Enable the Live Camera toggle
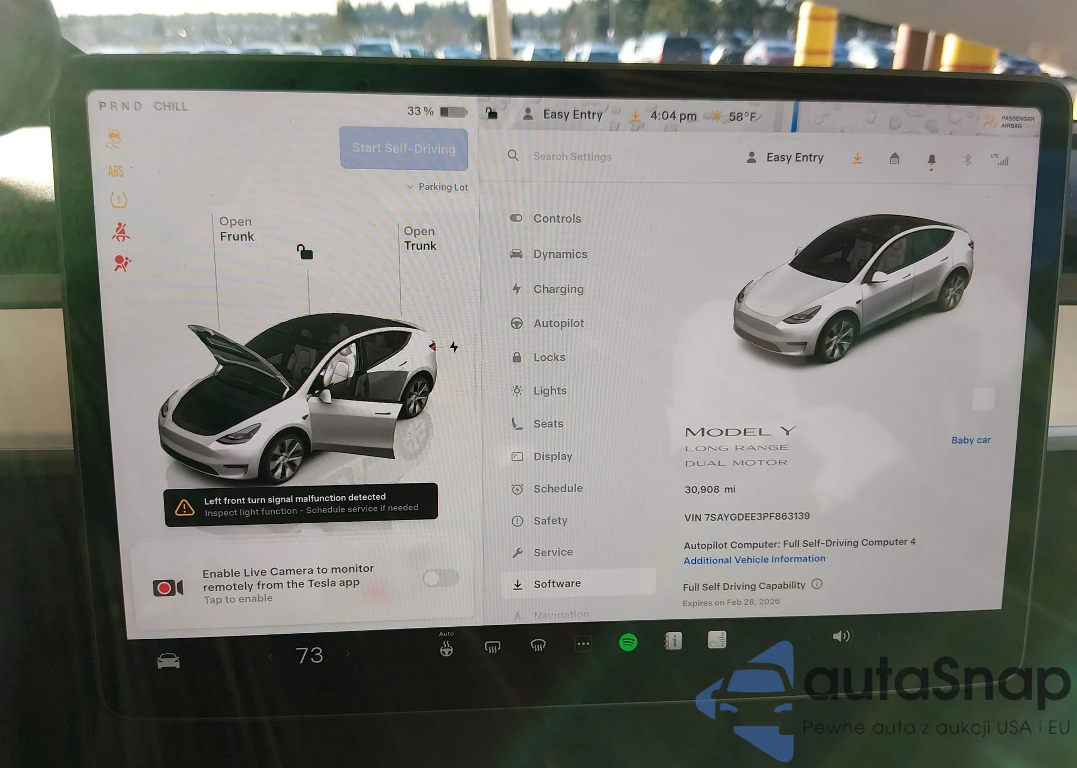The image size is (1077, 768). point(440,578)
